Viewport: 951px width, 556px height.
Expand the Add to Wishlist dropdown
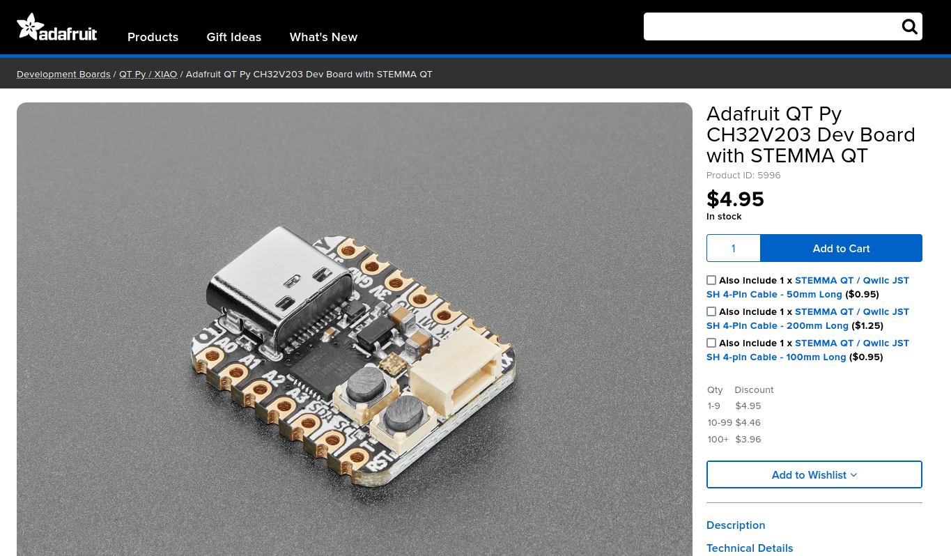(x=814, y=474)
